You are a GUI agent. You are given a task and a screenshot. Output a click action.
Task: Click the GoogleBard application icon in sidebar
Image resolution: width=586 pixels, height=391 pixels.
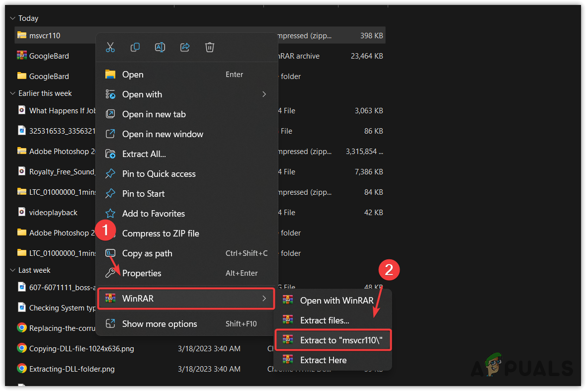22,56
